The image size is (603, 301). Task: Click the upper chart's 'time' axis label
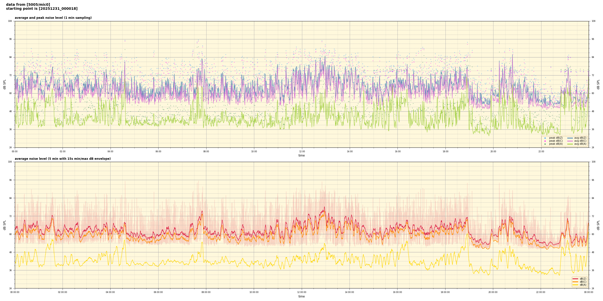(301, 156)
